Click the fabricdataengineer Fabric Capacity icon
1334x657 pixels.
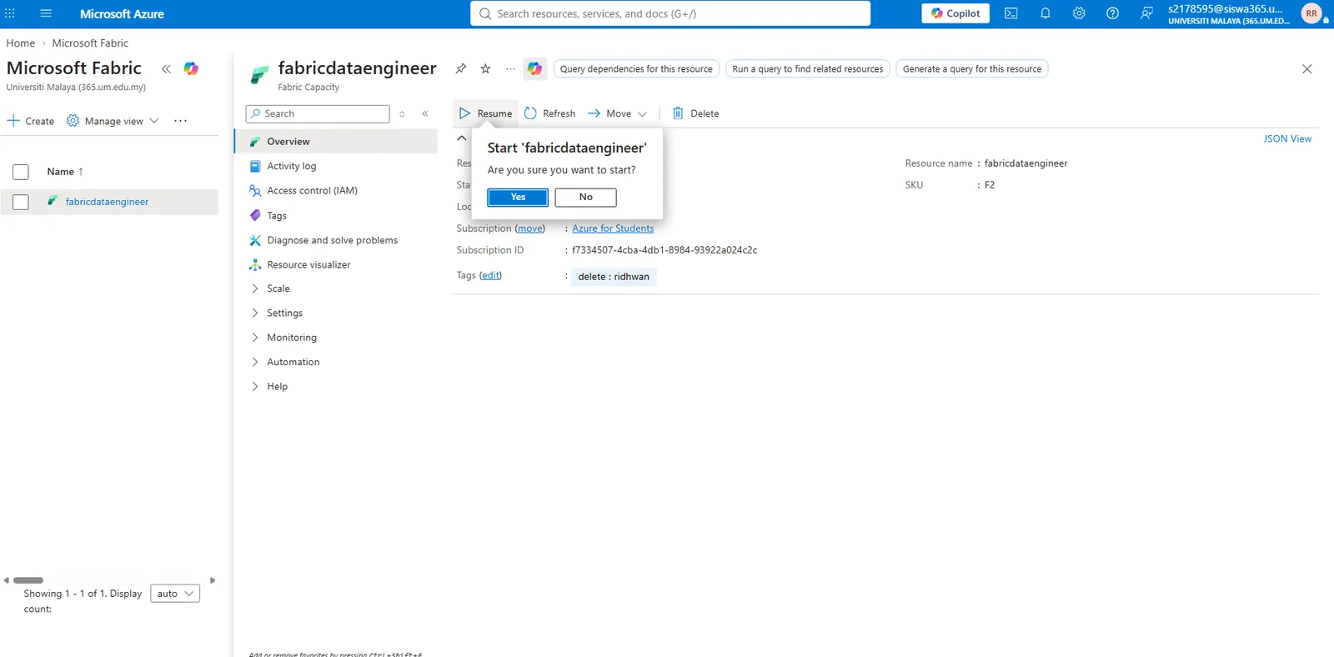259,75
